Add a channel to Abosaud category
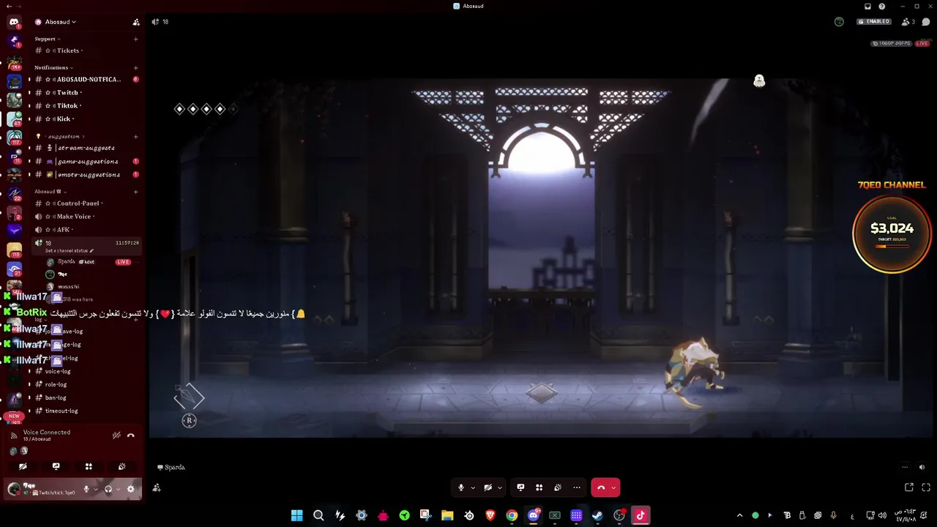This screenshot has width=937, height=527. click(135, 192)
